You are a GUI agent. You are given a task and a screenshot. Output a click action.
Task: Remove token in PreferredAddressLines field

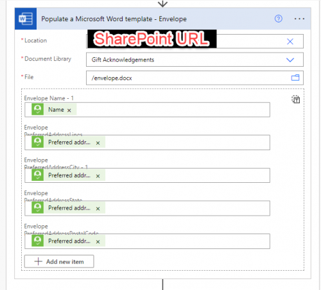(98, 143)
